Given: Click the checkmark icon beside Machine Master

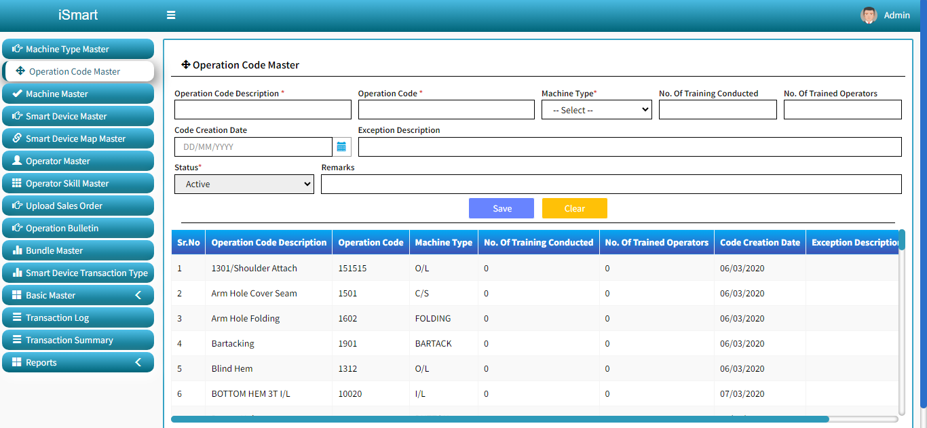Looking at the screenshot, I should 17,94.
